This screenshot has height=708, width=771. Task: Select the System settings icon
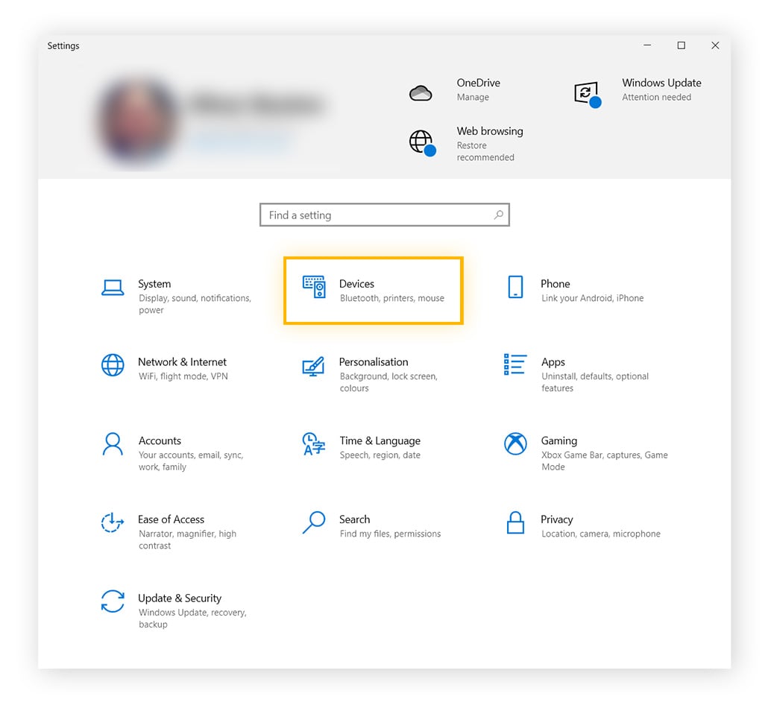[x=113, y=287]
